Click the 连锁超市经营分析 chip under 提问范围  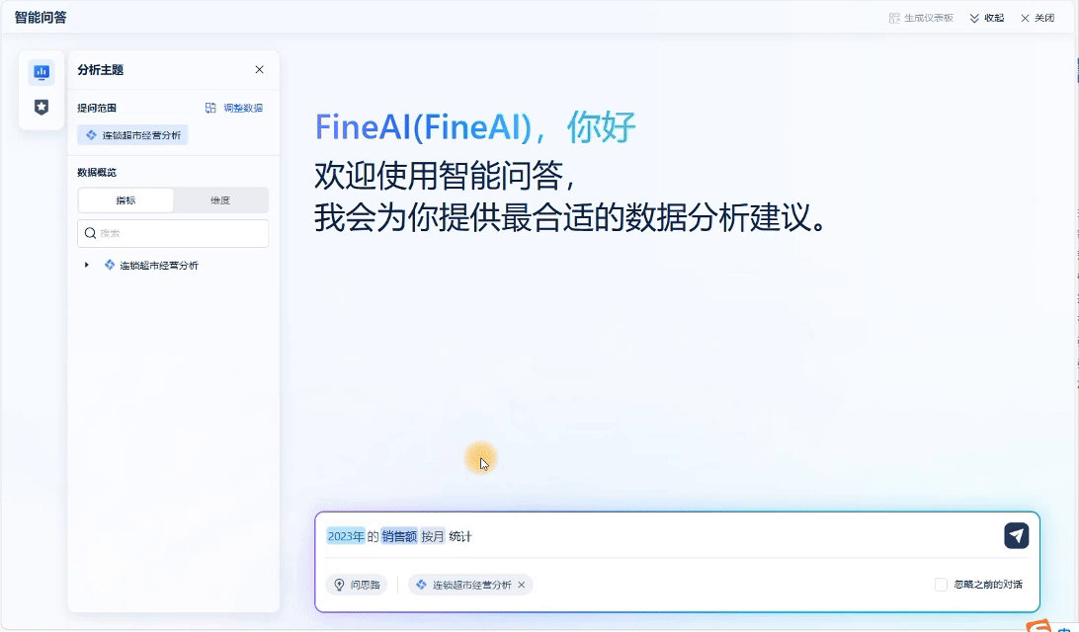[132, 134]
